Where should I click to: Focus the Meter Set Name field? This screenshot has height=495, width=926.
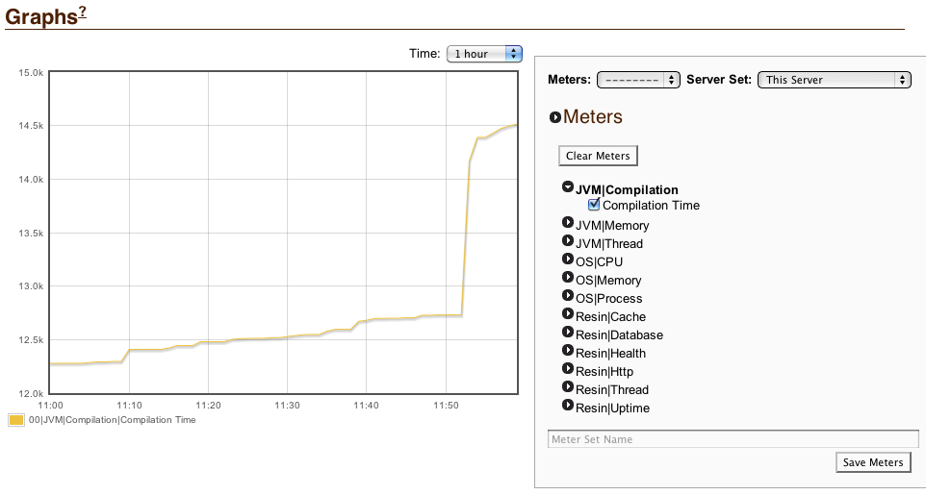tap(733, 439)
